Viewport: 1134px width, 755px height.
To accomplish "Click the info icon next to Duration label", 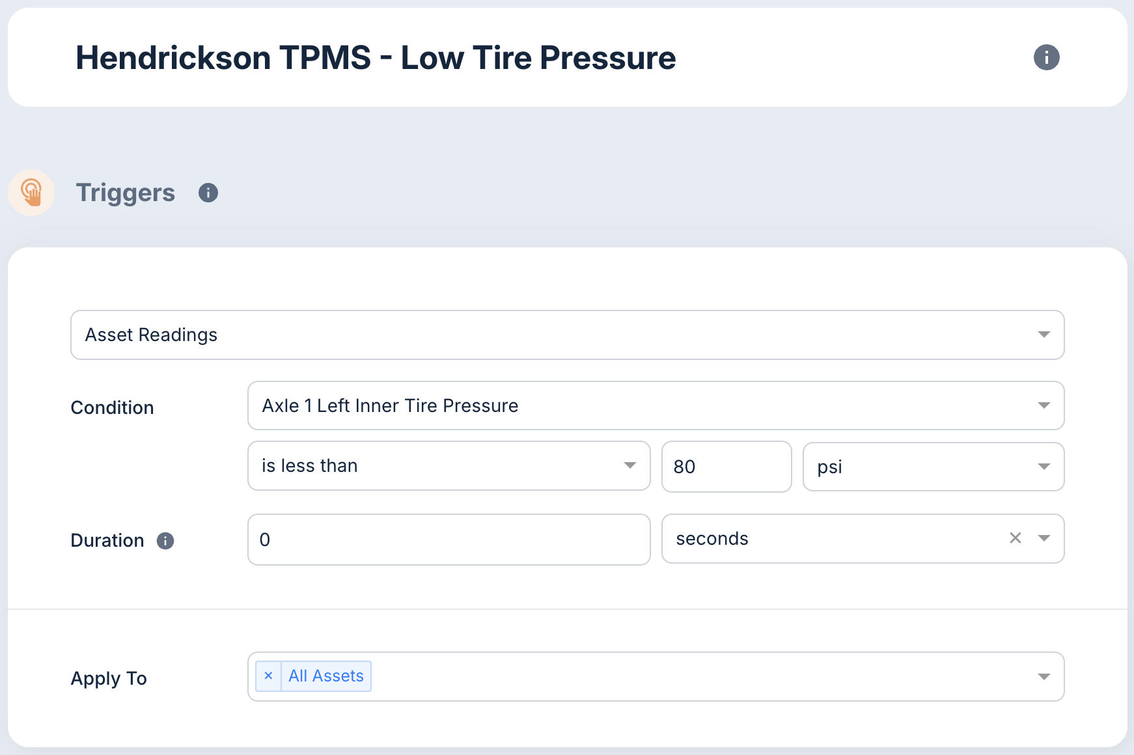I will [x=165, y=540].
